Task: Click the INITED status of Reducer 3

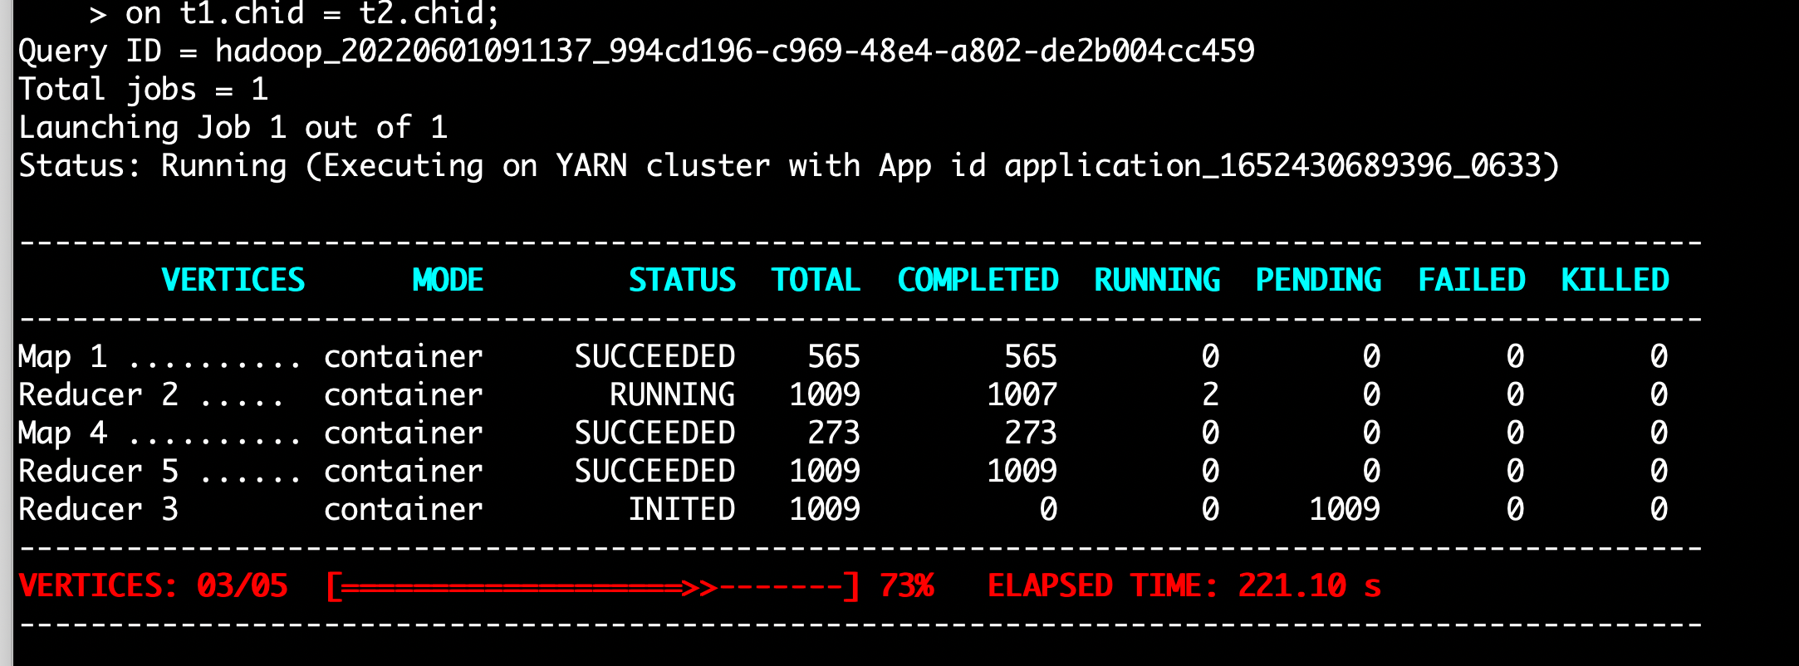Action: [x=681, y=509]
